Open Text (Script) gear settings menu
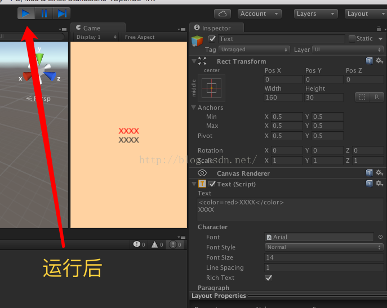Screen dimensions: 387x308 coord(379,184)
